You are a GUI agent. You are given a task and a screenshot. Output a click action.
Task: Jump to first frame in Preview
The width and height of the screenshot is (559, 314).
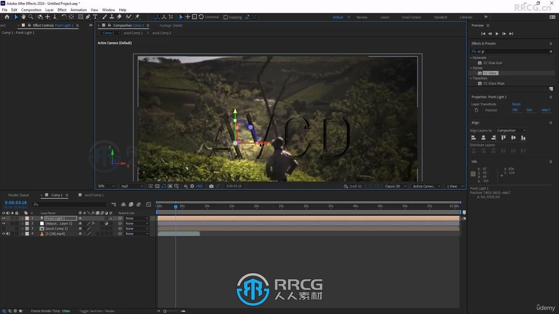tap(483, 34)
